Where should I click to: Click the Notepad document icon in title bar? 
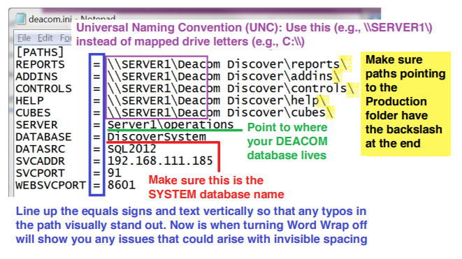point(20,19)
